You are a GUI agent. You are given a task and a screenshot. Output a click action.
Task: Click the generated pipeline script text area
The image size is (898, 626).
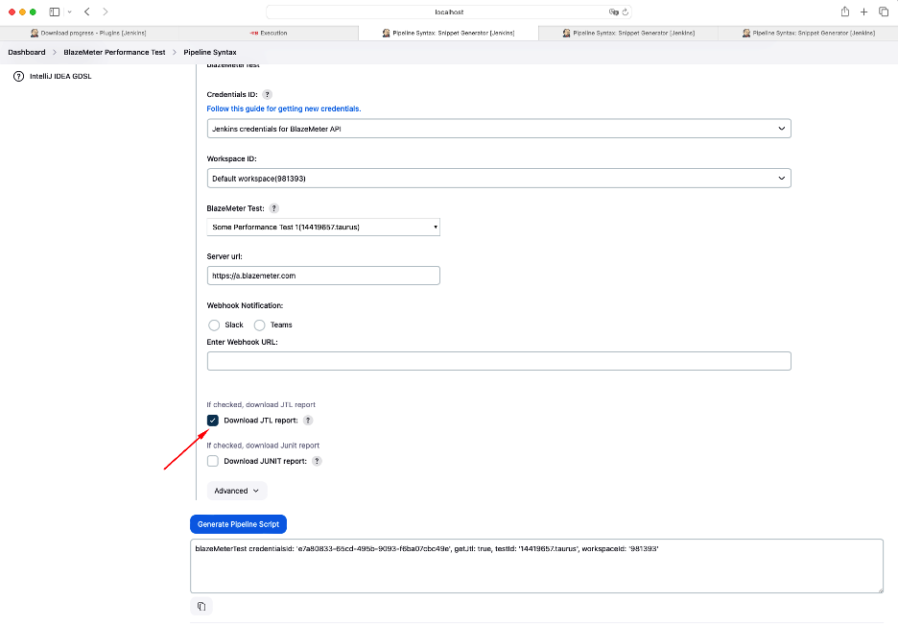[536, 566]
